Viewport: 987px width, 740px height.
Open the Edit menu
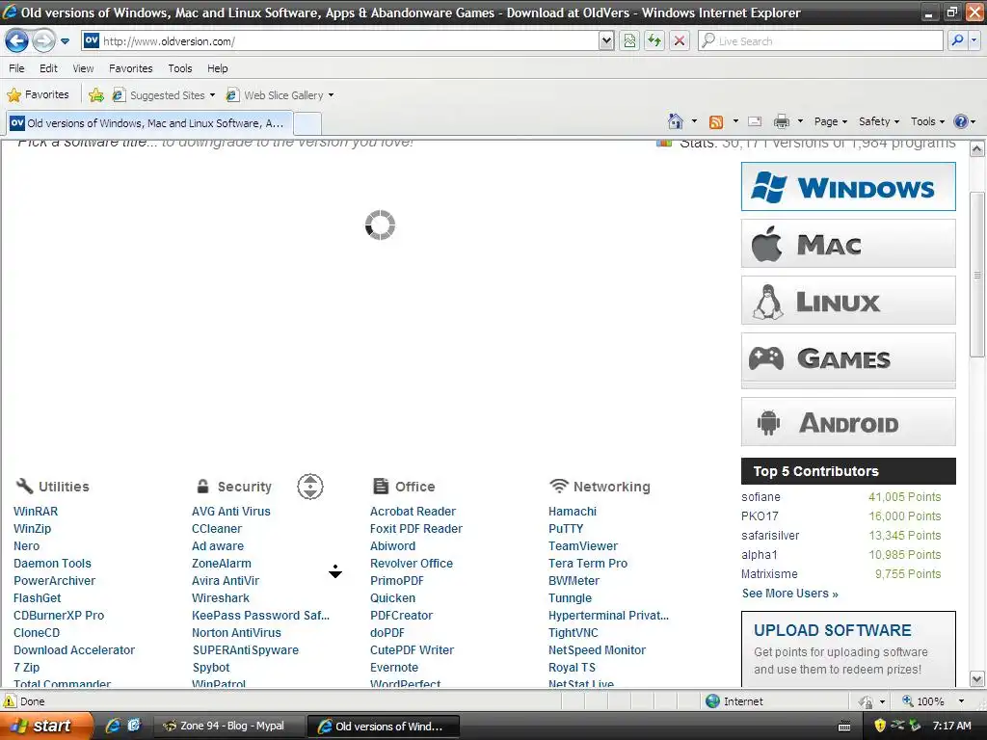pos(48,68)
